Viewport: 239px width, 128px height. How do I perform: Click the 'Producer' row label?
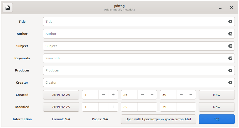22,70
